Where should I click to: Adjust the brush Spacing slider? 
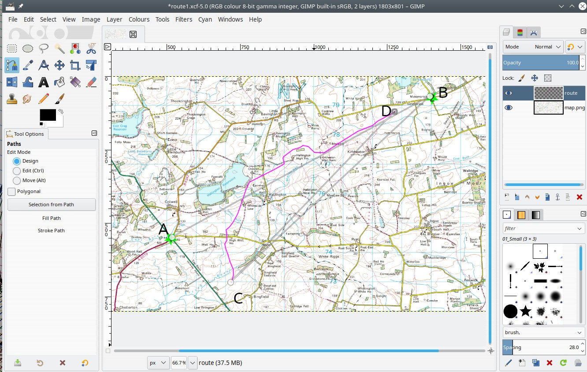pyautogui.click(x=542, y=347)
